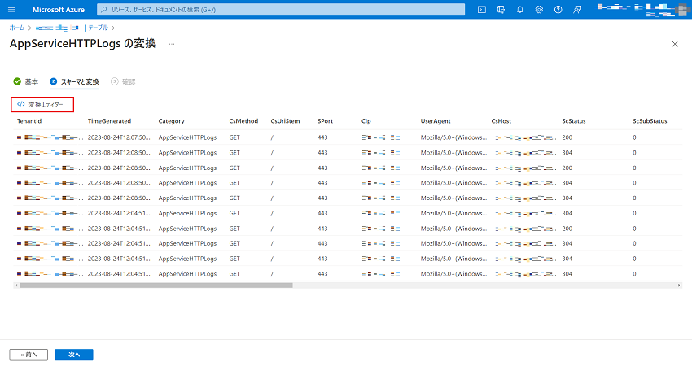692x370 pixels.
Task: Click the Microsoft Azure logo text
Action: click(x=59, y=9)
